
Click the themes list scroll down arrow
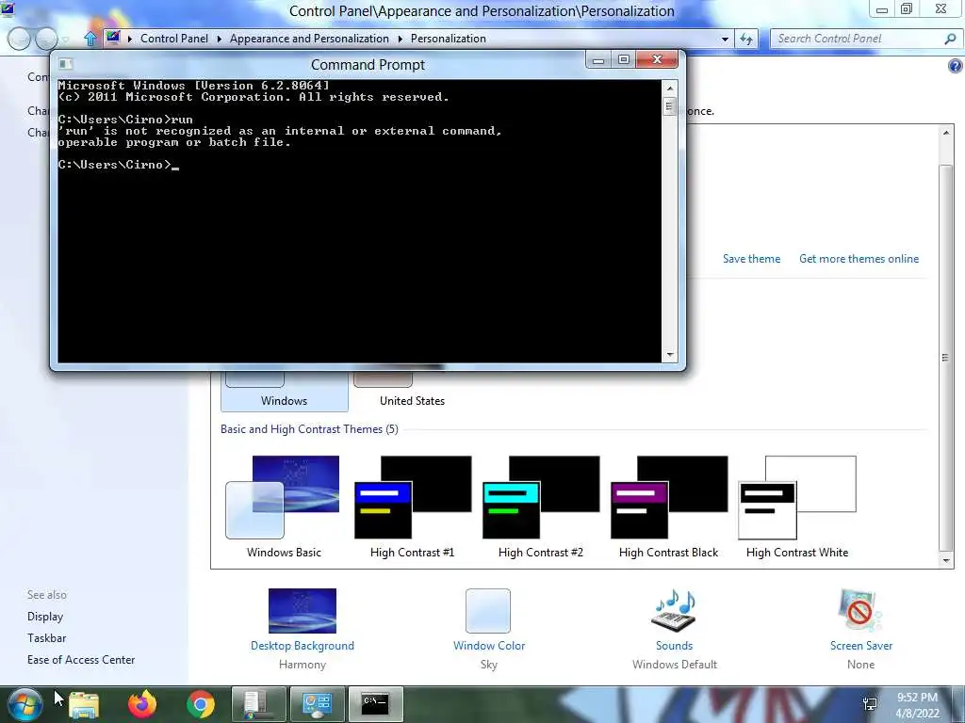[946, 561]
